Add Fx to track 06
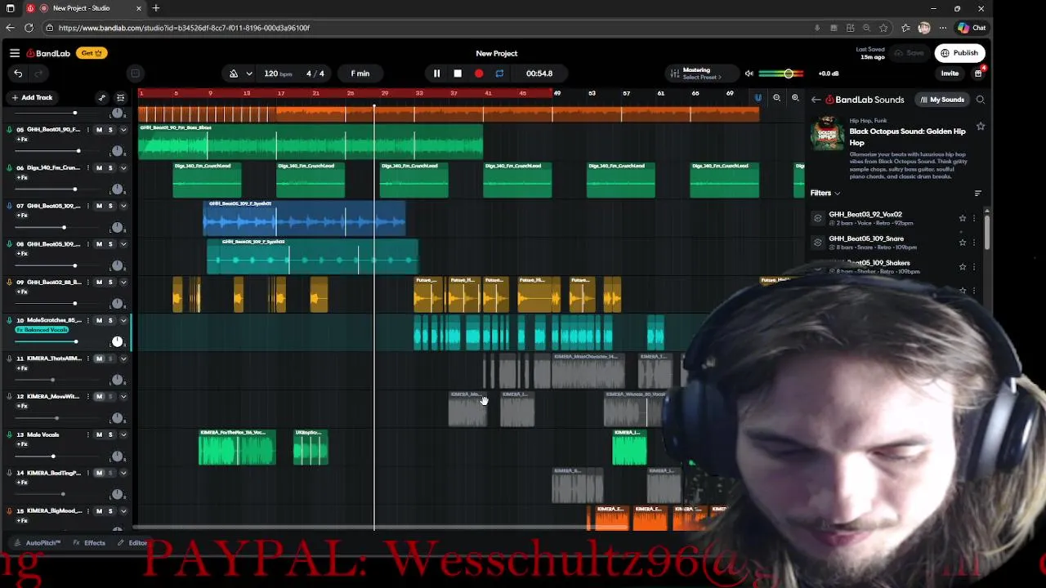This screenshot has width=1046, height=588. tap(23, 177)
